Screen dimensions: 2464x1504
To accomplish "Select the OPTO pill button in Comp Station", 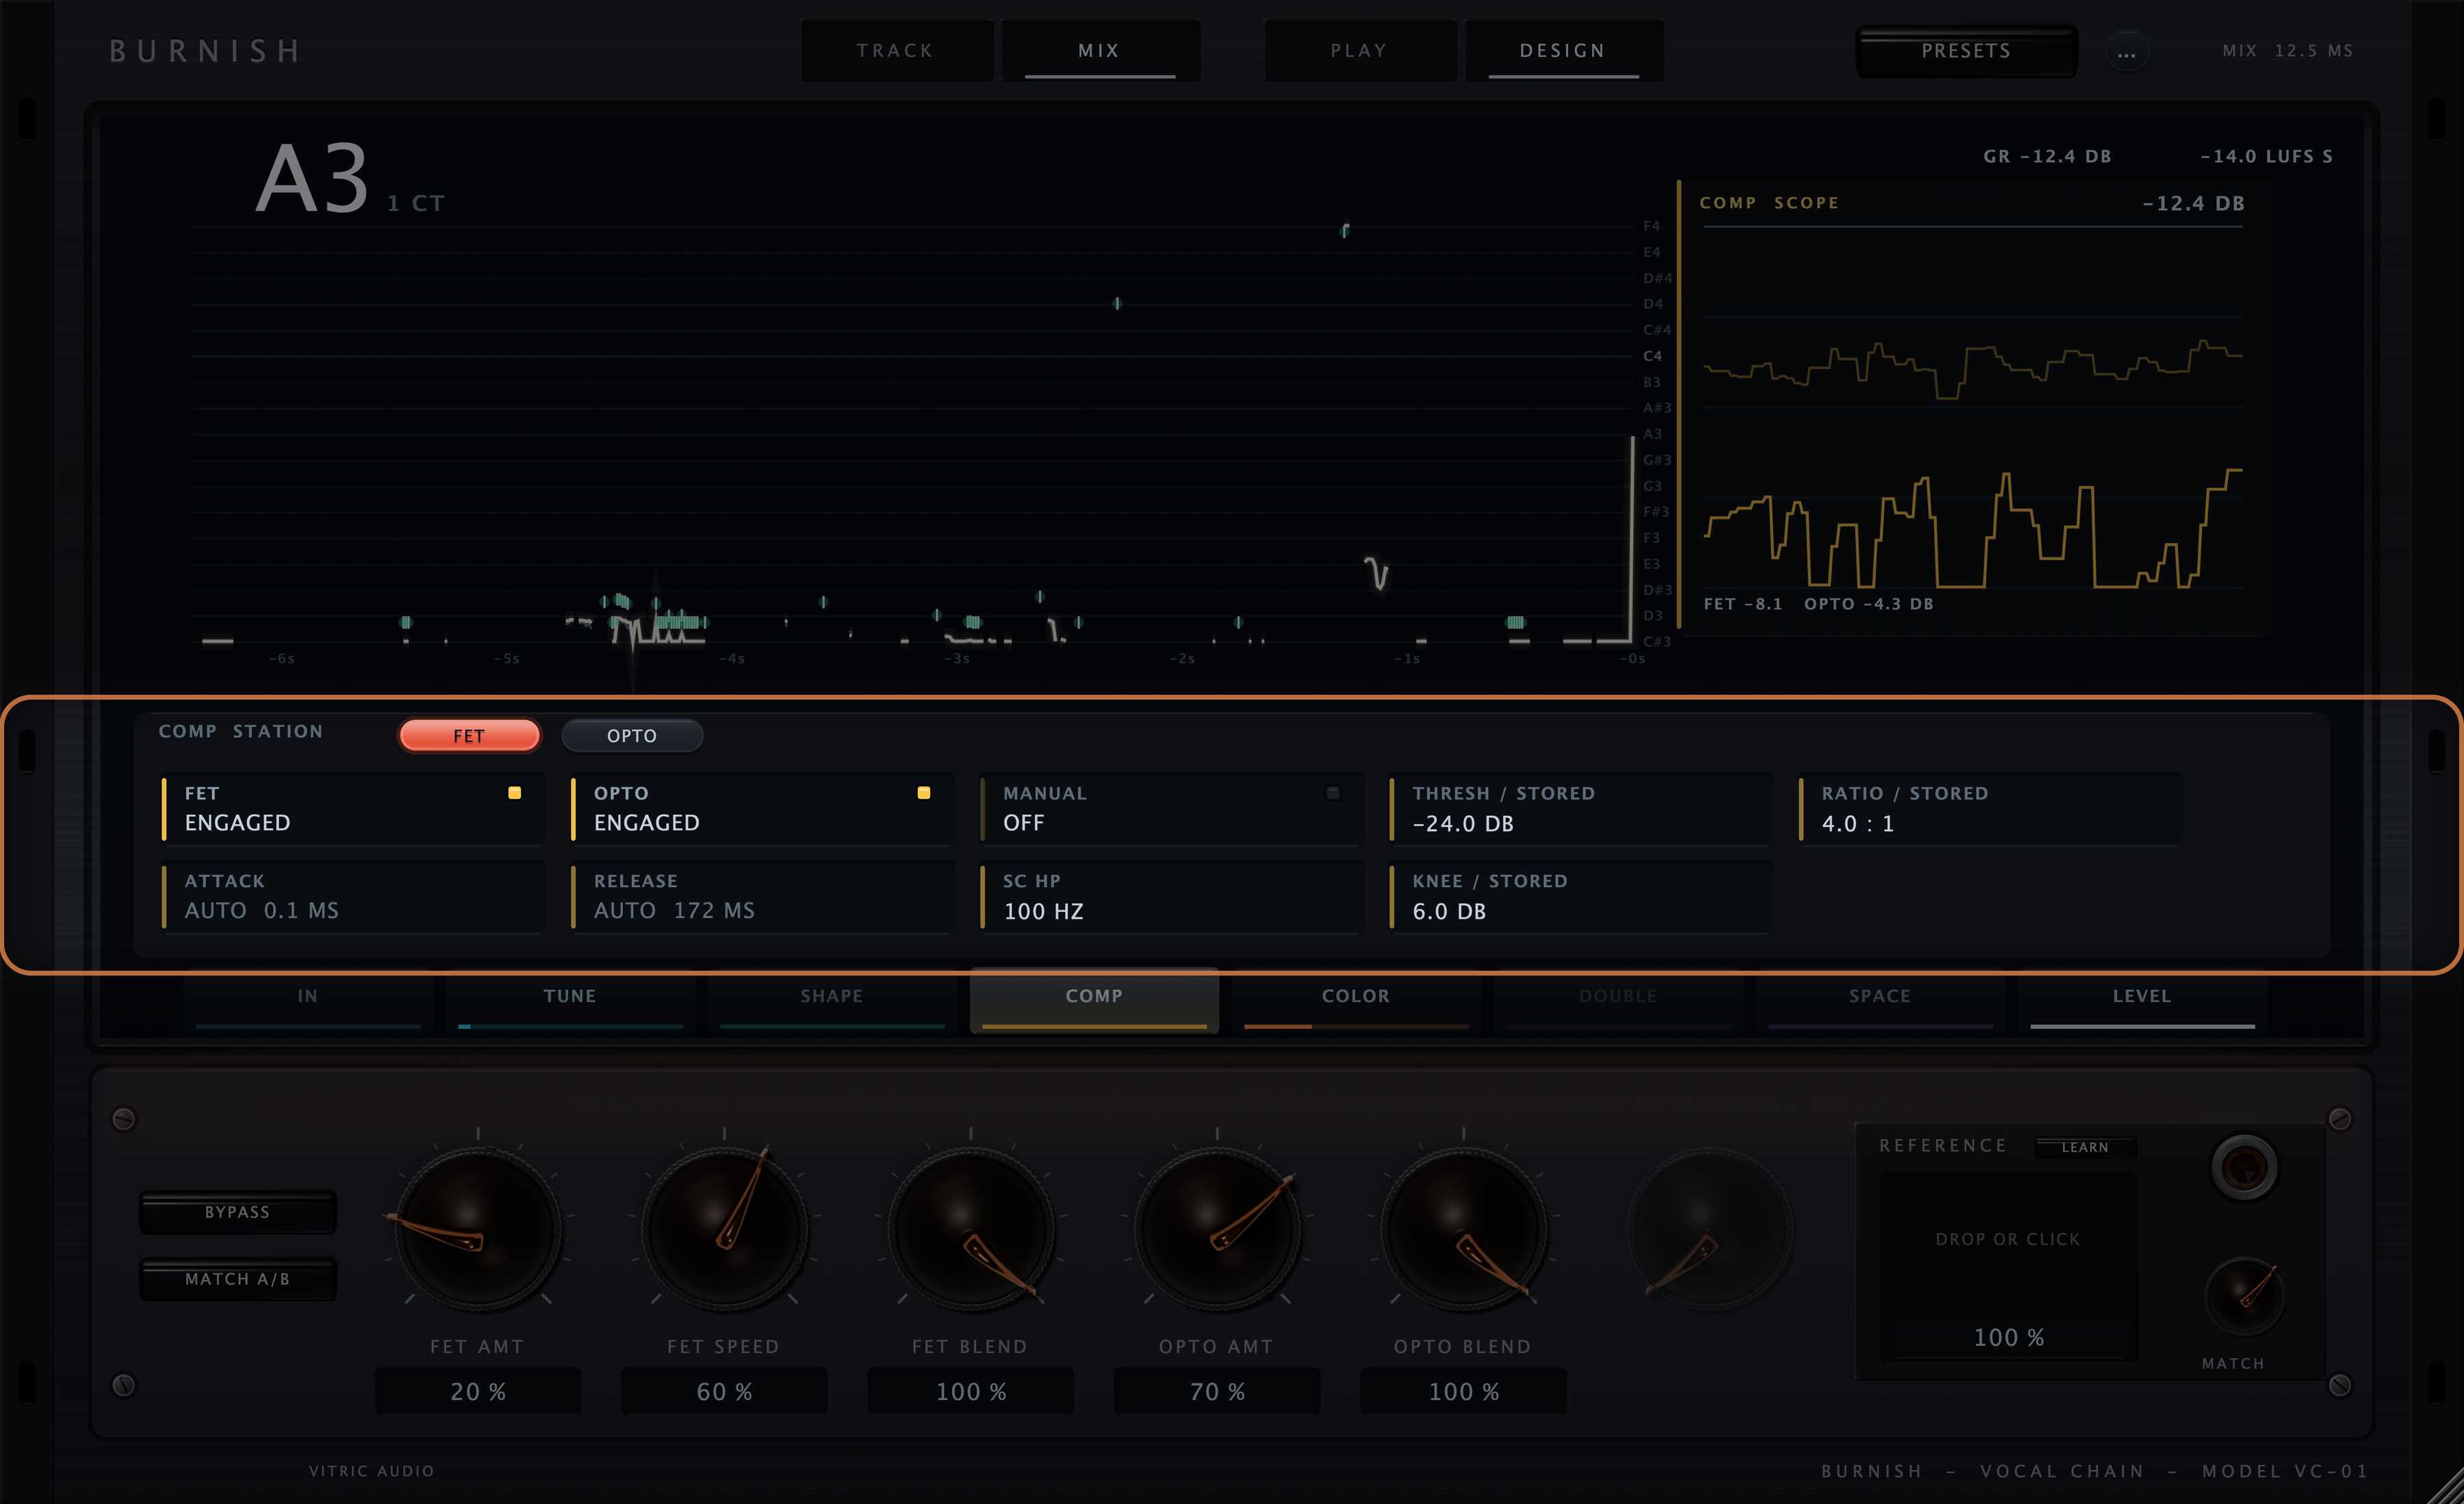I will (x=632, y=736).
